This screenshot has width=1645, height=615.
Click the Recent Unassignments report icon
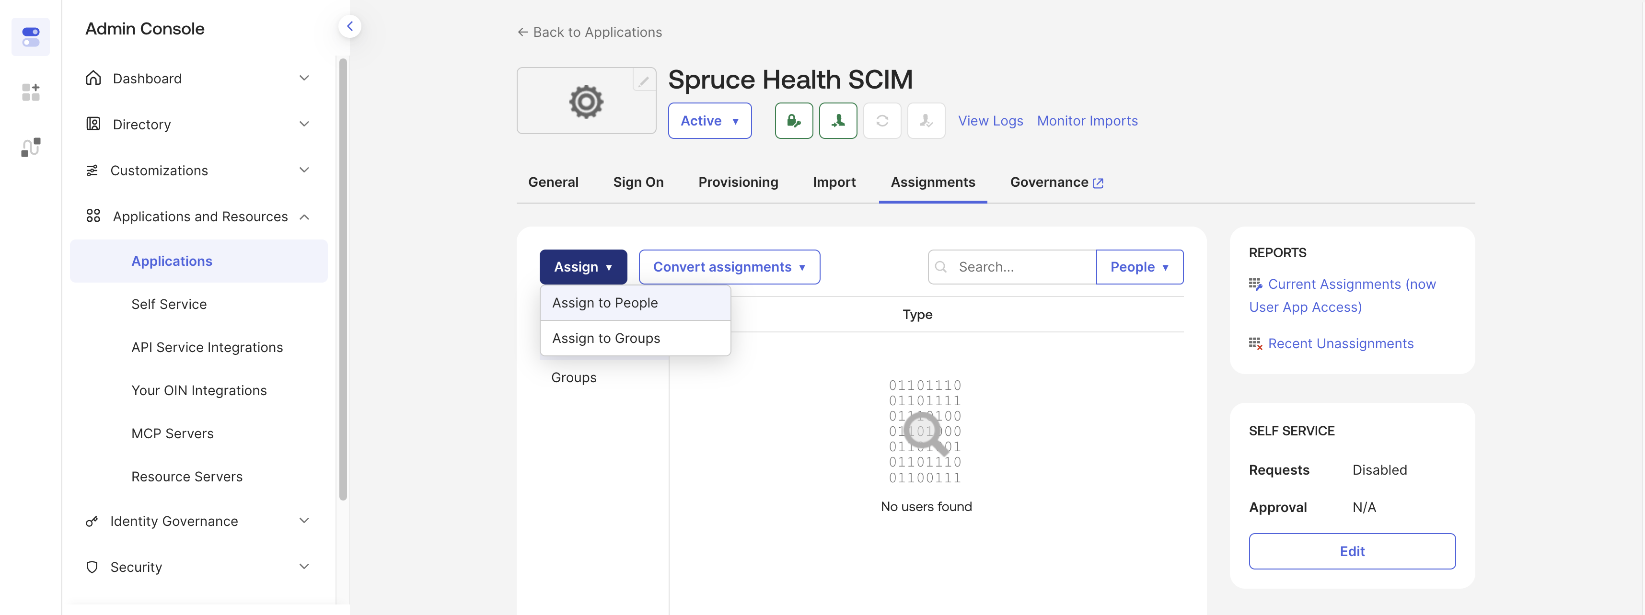[1255, 344]
